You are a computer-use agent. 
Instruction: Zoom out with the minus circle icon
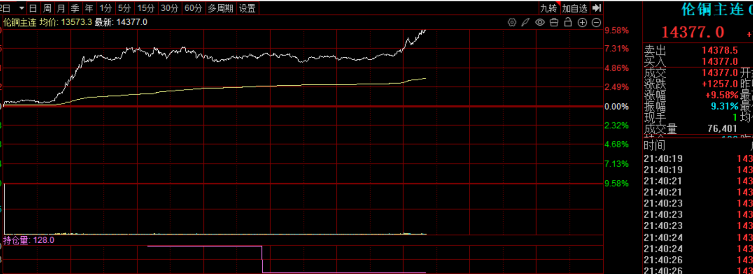pyautogui.click(x=596, y=22)
